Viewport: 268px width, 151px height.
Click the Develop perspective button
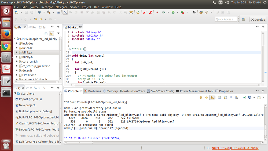point(258,19)
